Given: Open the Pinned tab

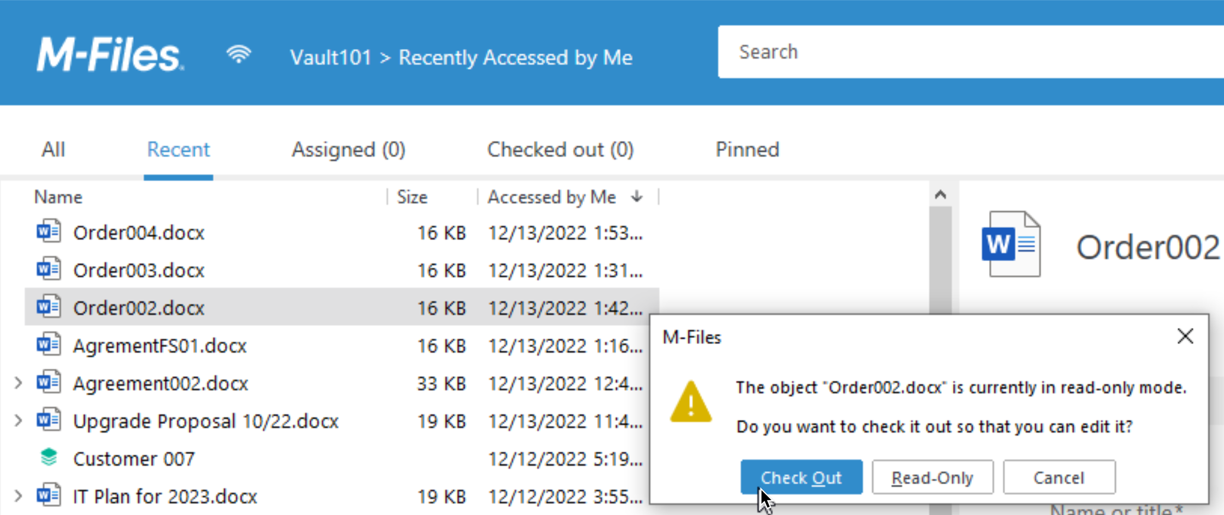Looking at the screenshot, I should point(747,149).
